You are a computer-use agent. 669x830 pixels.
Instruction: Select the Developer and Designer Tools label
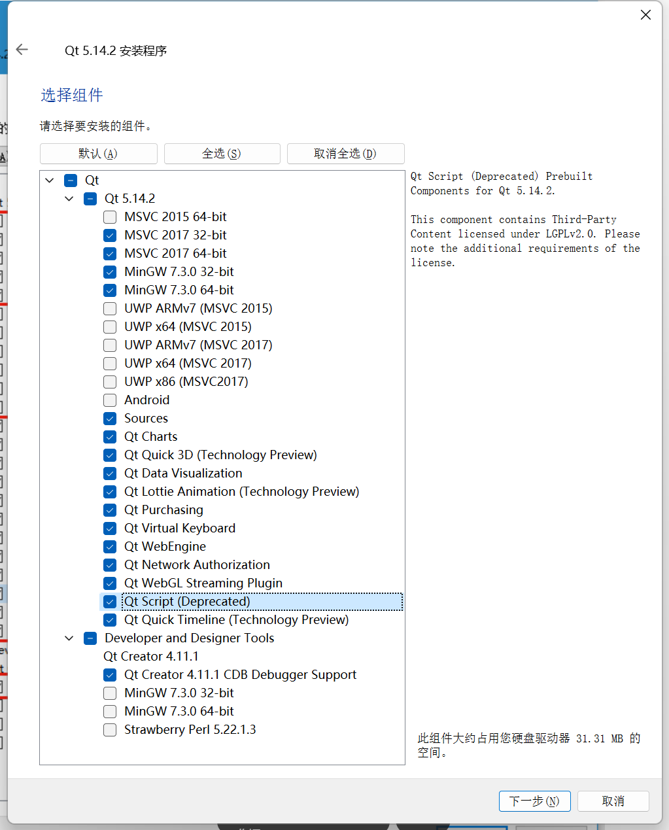pos(190,638)
